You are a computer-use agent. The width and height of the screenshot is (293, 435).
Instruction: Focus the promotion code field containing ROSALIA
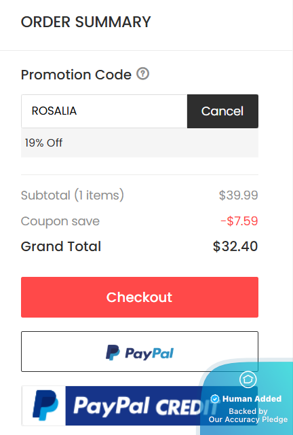click(104, 111)
